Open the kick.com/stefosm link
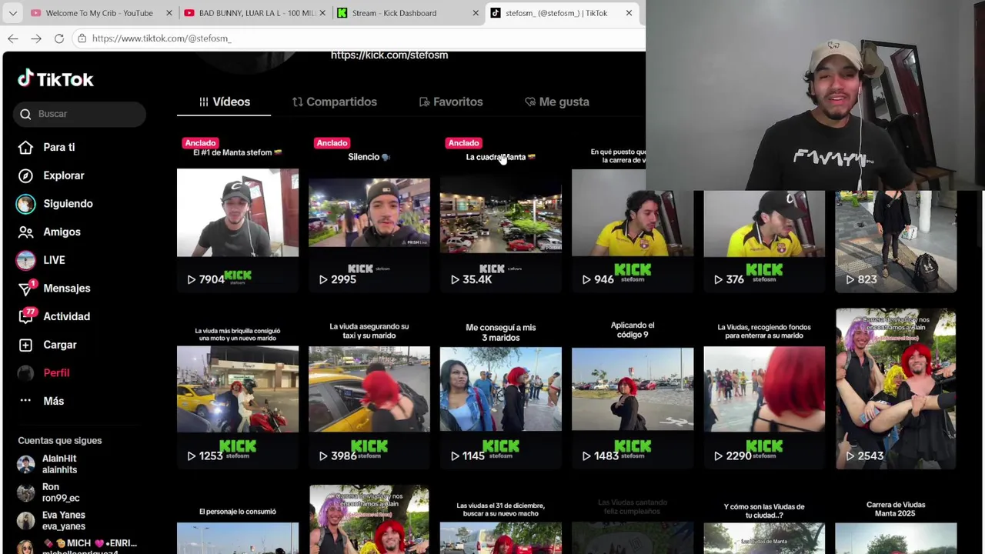The height and width of the screenshot is (554, 985). (x=389, y=55)
